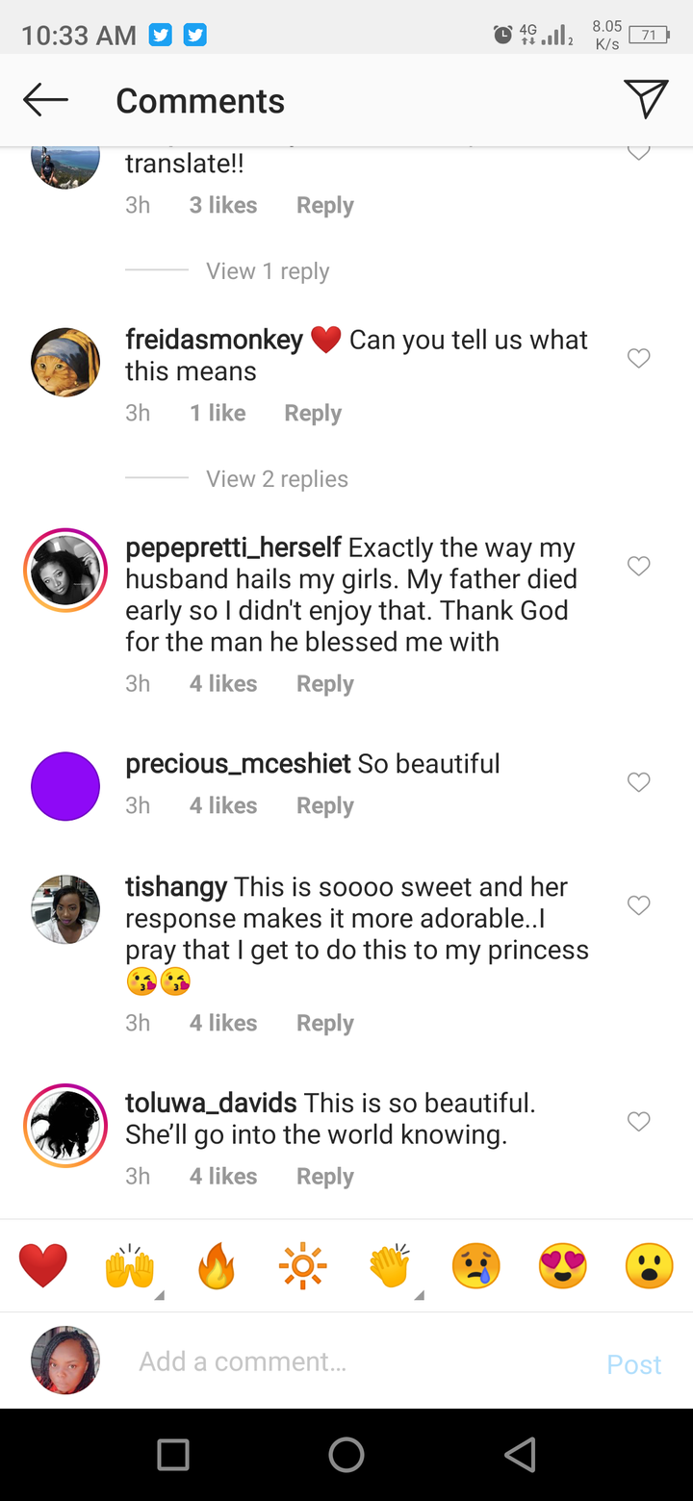Like toluwa_davids' comment with heart
The image size is (693, 1501).
tap(639, 1121)
